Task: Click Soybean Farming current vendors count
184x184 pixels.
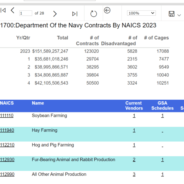Action: (x=134, y=116)
